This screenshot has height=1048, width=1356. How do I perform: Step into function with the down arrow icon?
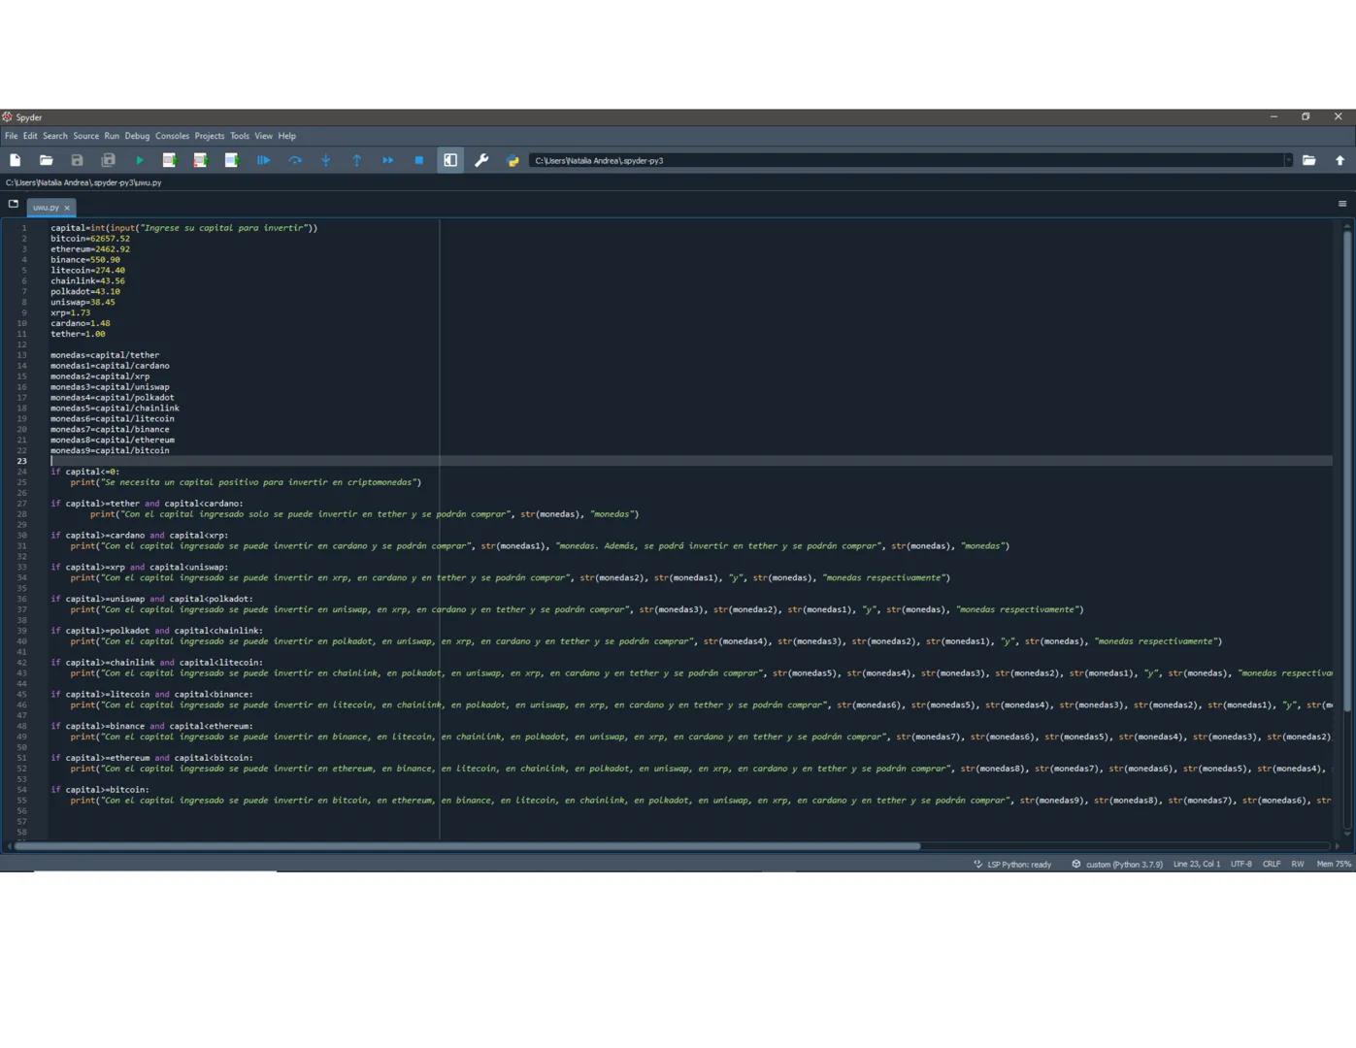325,160
